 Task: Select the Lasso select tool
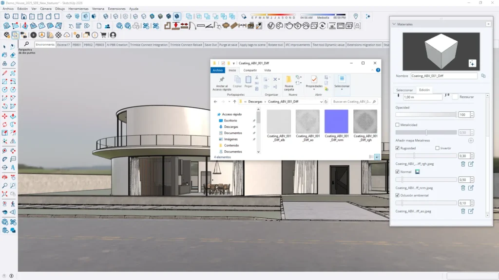click(13, 47)
